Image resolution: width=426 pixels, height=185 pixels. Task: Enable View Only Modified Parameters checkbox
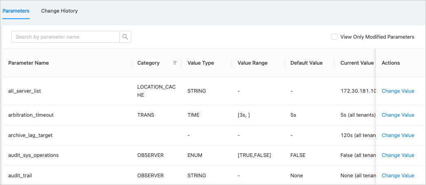[x=334, y=37]
